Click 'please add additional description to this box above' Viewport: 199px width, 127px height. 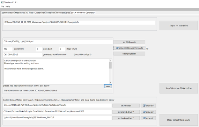[x=26, y=86]
